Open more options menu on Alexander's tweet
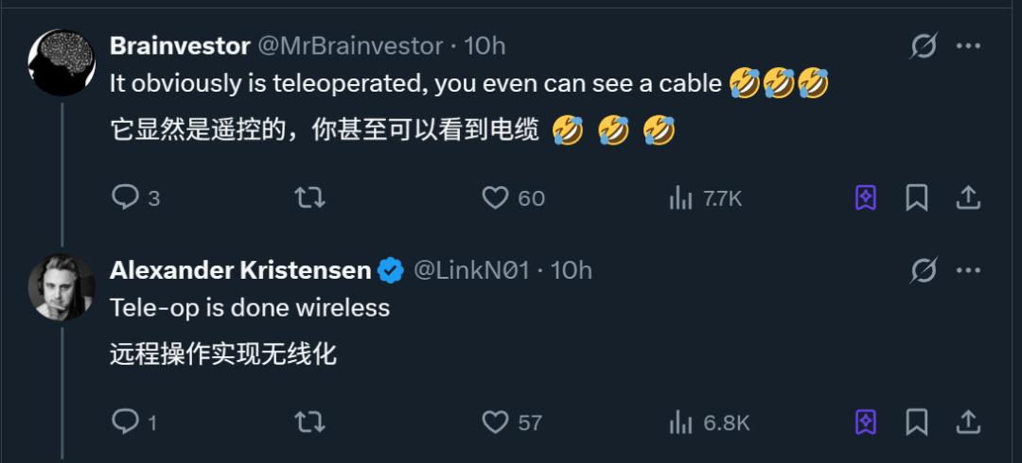 point(969,270)
